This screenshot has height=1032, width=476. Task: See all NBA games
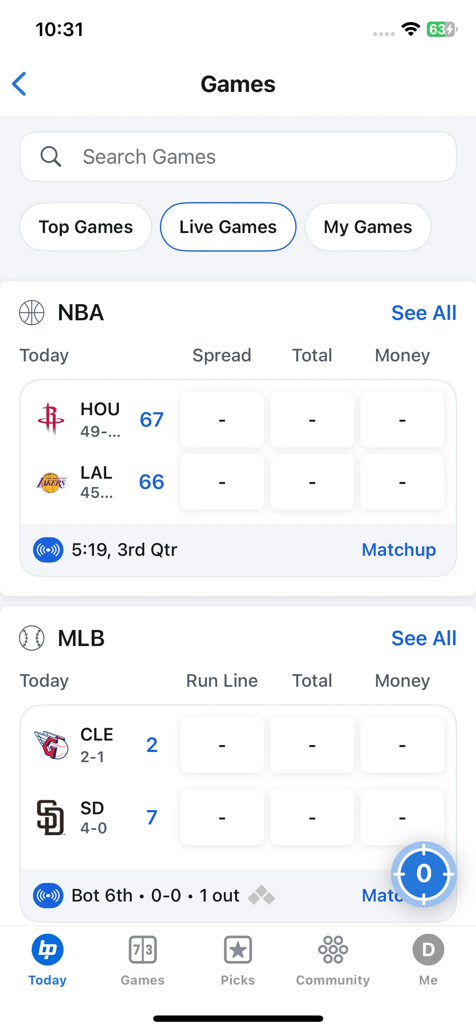coord(424,313)
